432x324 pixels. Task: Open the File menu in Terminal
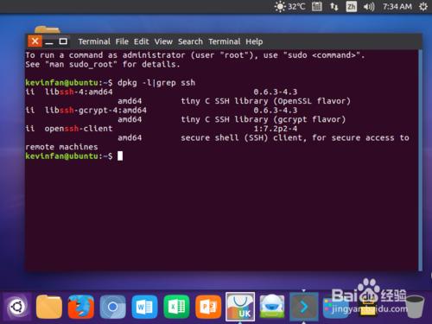click(122, 41)
